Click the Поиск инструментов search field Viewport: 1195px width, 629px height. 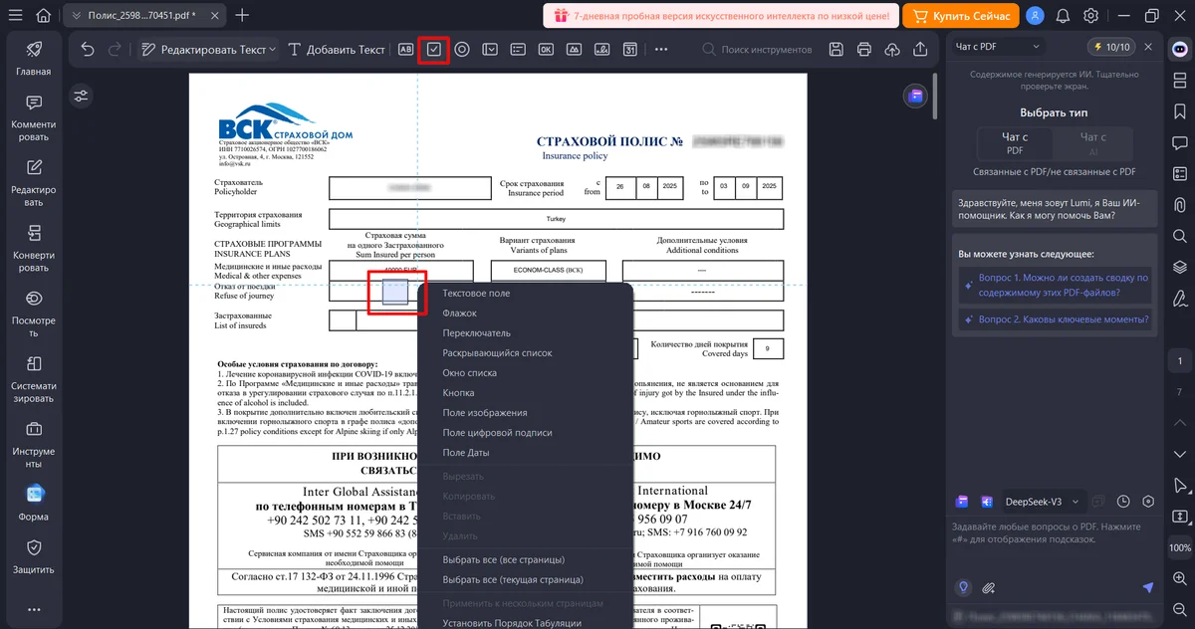pyautogui.click(x=767, y=49)
